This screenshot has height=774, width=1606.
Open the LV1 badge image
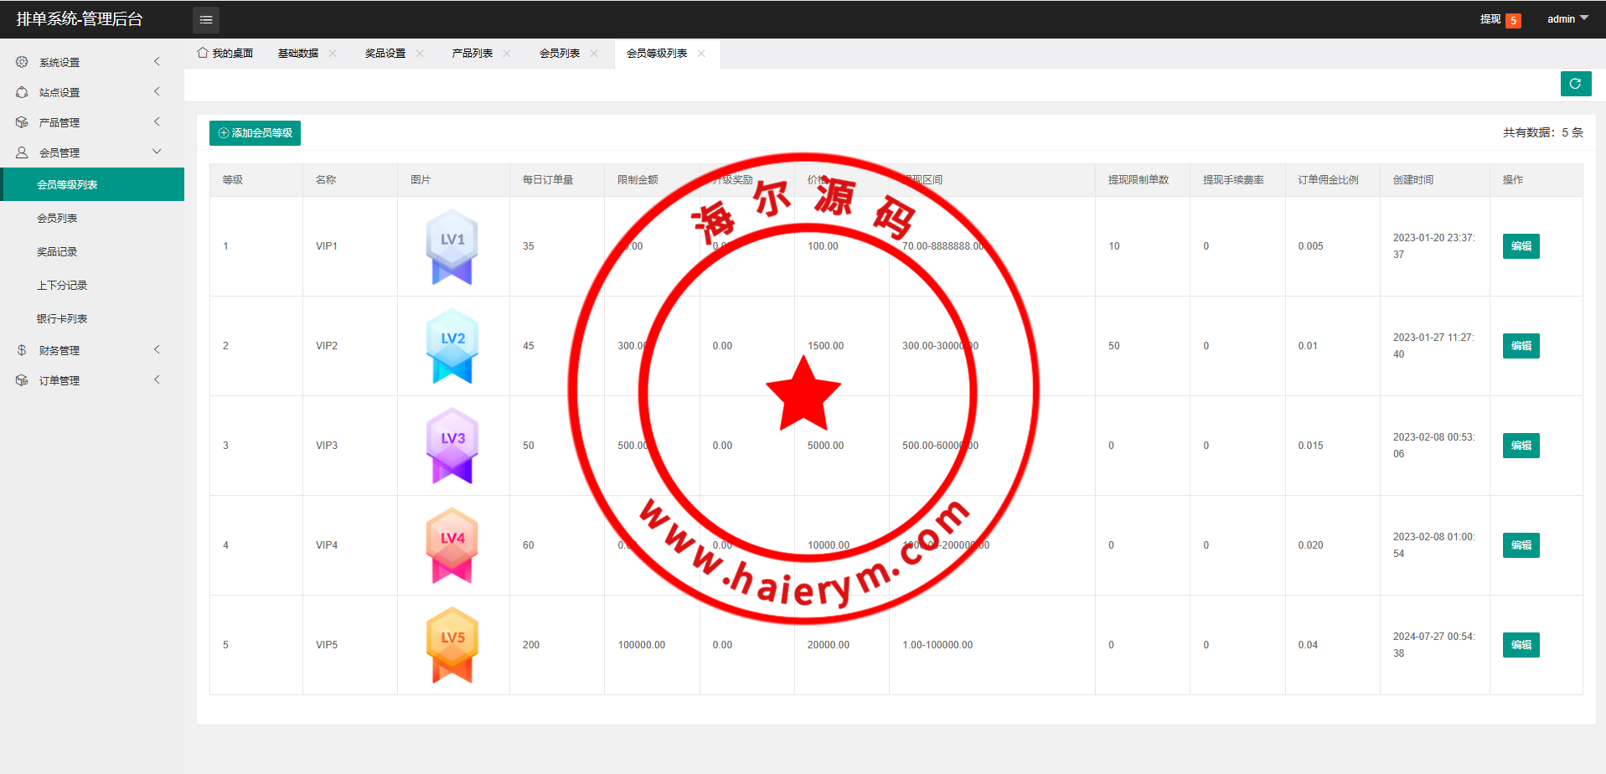[452, 246]
